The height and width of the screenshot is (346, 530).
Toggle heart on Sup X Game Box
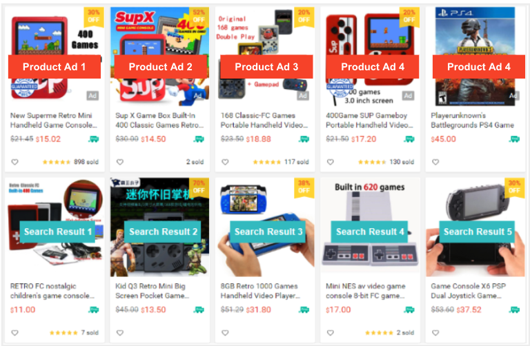pos(120,162)
